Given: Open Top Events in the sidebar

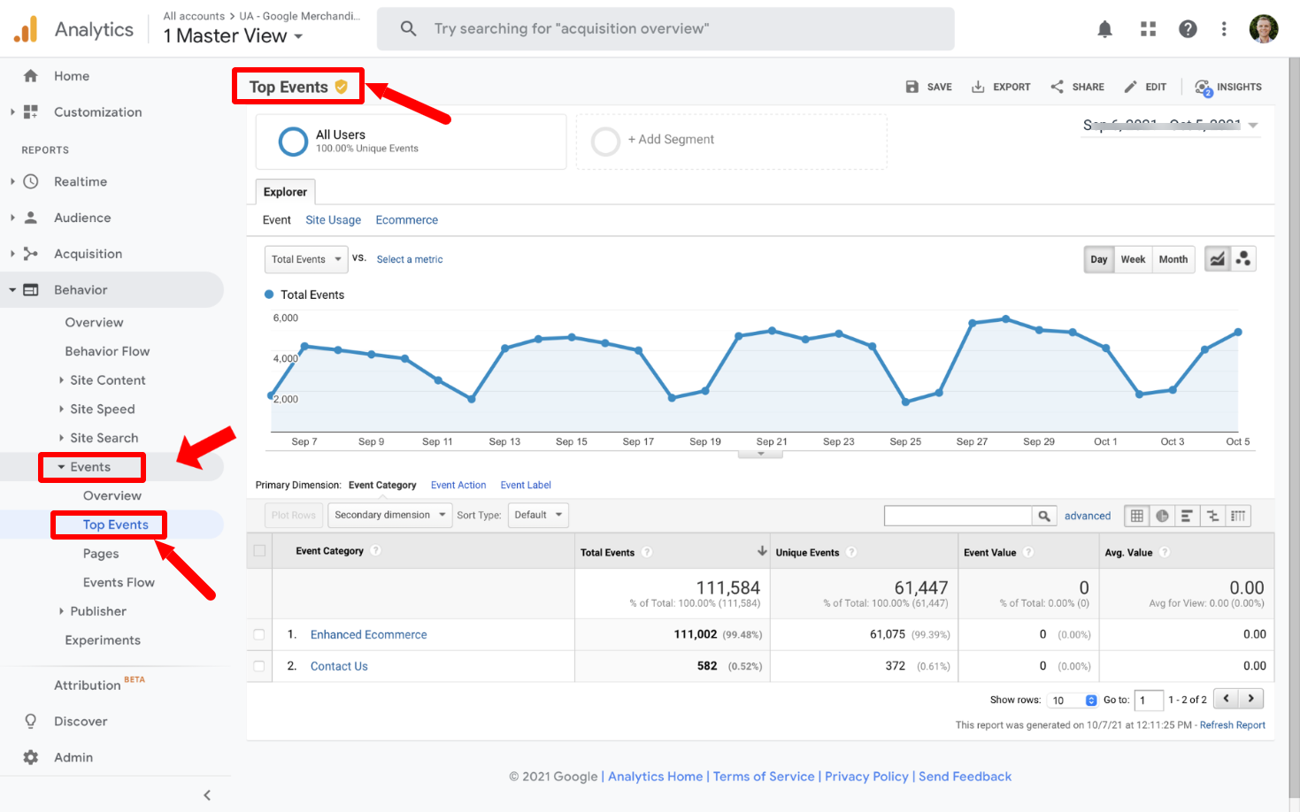Looking at the screenshot, I should click(116, 525).
